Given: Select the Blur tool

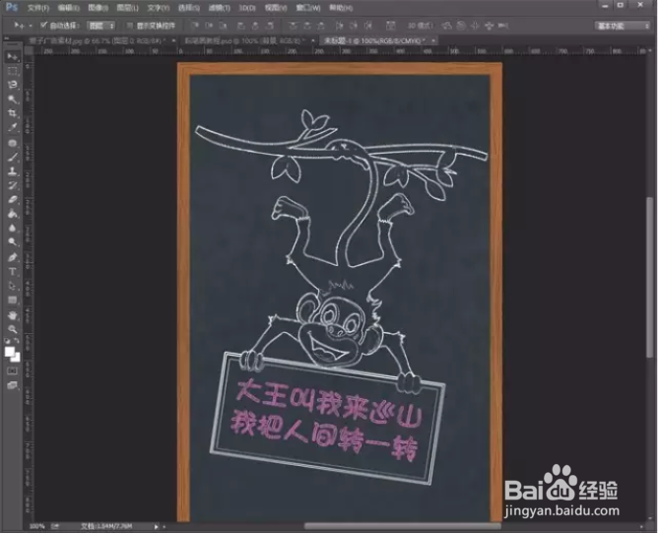Looking at the screenshot, I should point(12,228).
